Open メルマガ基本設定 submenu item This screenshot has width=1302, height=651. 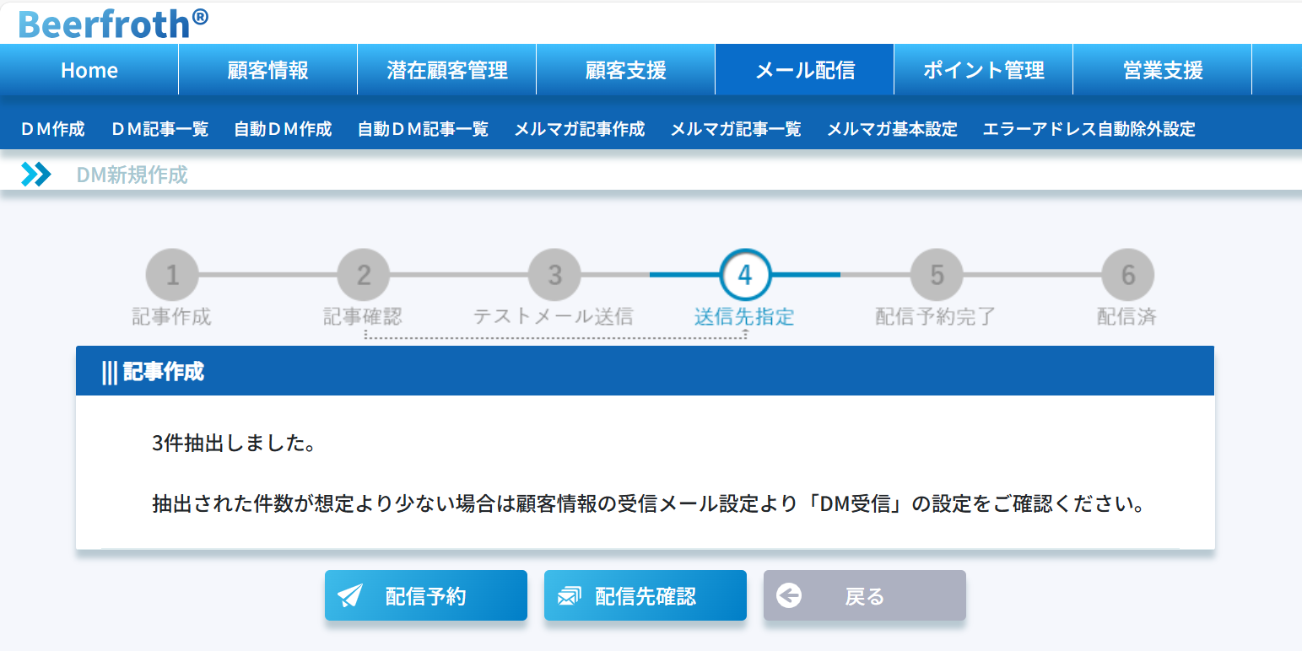point(892,129)
